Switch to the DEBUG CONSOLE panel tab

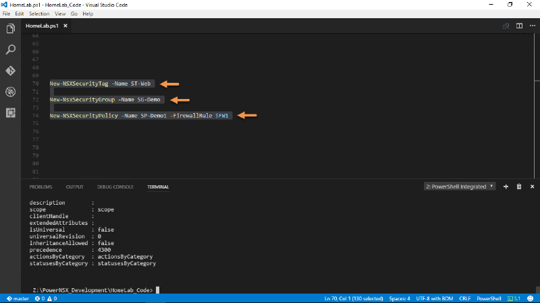(x=115, y=187)
